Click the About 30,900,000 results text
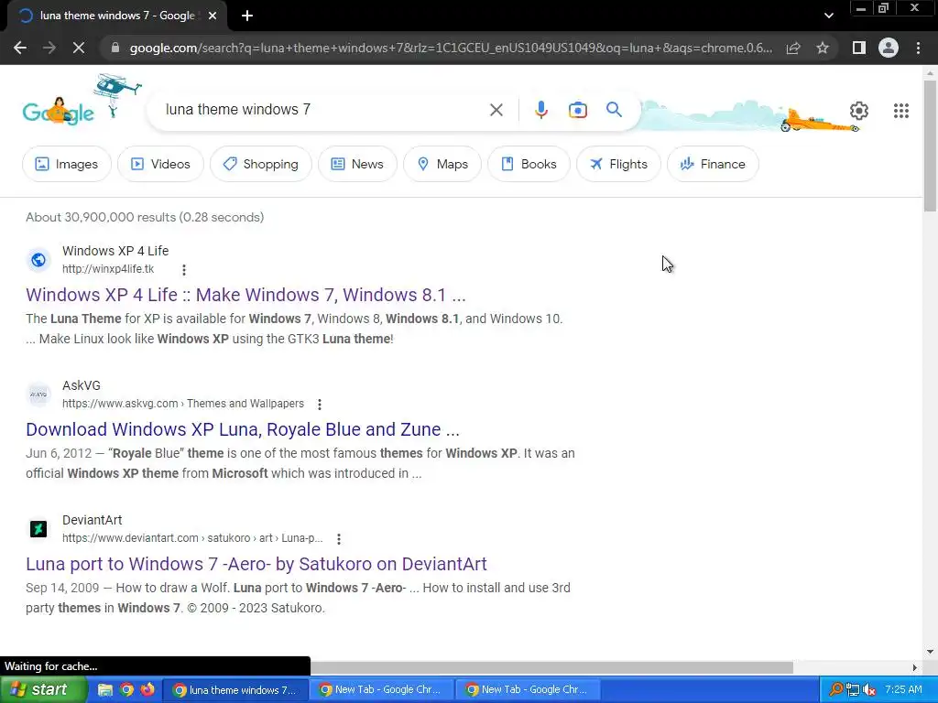The height and width of the screenshot is (703, 938). pos(144,217)
